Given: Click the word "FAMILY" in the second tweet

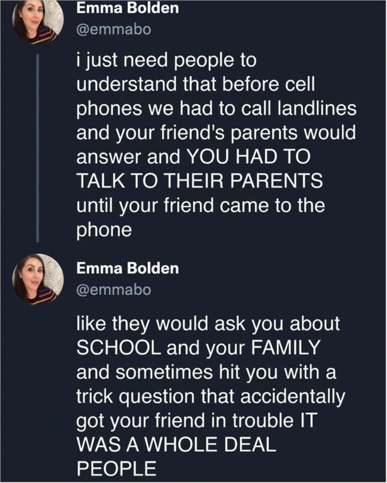Looking at the screenshot, I should coord(286,348).
